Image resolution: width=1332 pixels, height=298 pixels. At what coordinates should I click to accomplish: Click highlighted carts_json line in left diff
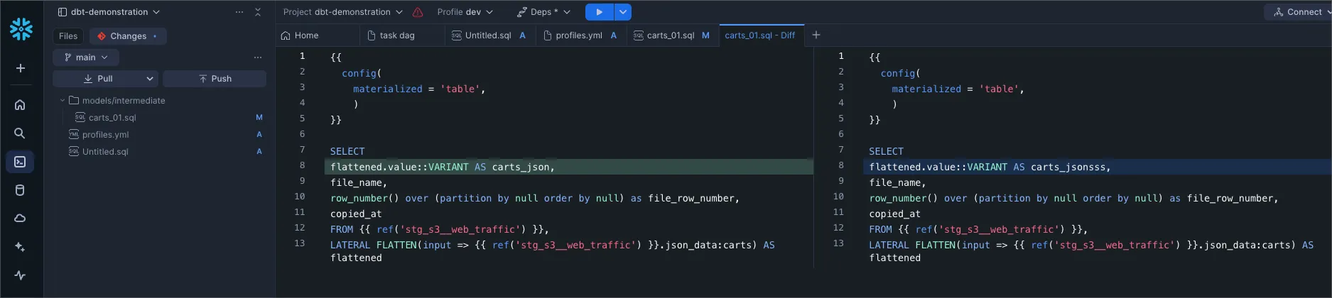point(568,167)
